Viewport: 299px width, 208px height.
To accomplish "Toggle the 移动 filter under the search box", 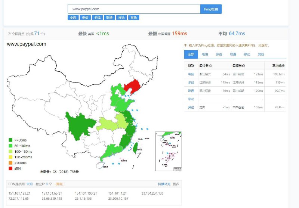I will click(x=121, y=18).
